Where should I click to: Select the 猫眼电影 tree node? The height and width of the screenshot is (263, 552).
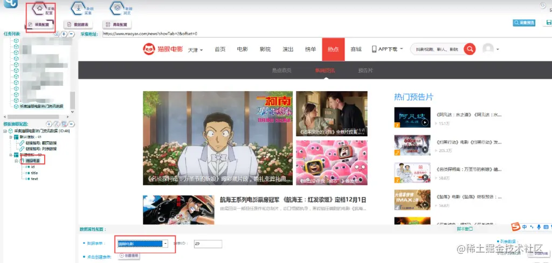(x=32, y=161)
